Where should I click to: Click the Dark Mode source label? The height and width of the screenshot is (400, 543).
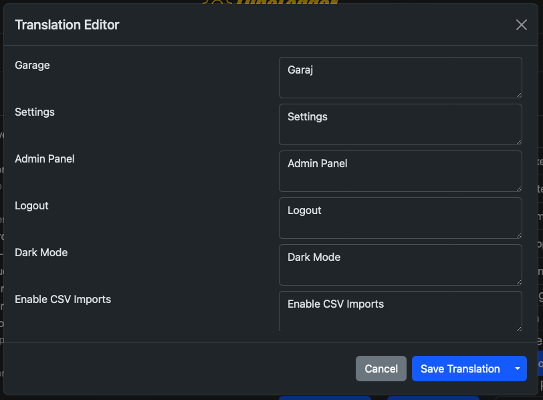pos(41,253)
